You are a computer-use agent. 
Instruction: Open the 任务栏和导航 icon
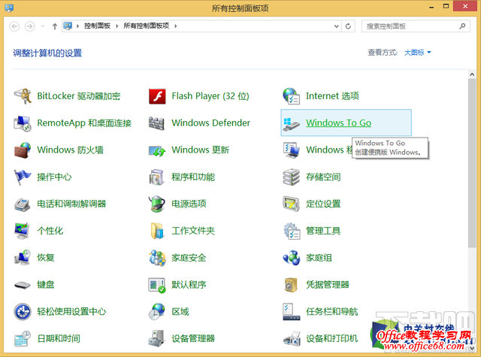(x=291, y=312)
